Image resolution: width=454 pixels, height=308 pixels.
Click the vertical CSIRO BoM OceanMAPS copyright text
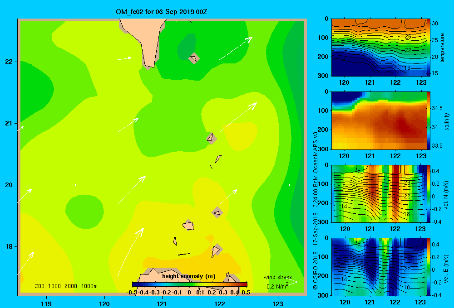pos(316,211)
